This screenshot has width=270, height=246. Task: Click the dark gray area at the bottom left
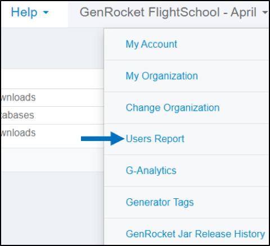click(x=52, y=208)
